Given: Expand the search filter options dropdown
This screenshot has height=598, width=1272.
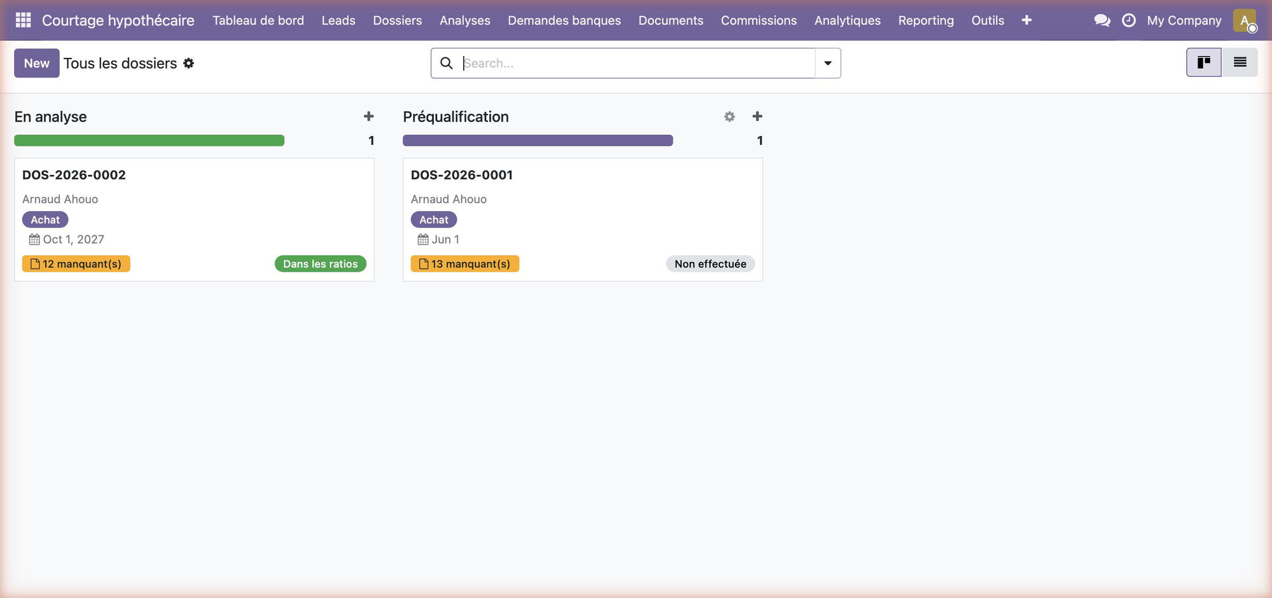Looking at the screenshot, I should click(x=828, y=63).
